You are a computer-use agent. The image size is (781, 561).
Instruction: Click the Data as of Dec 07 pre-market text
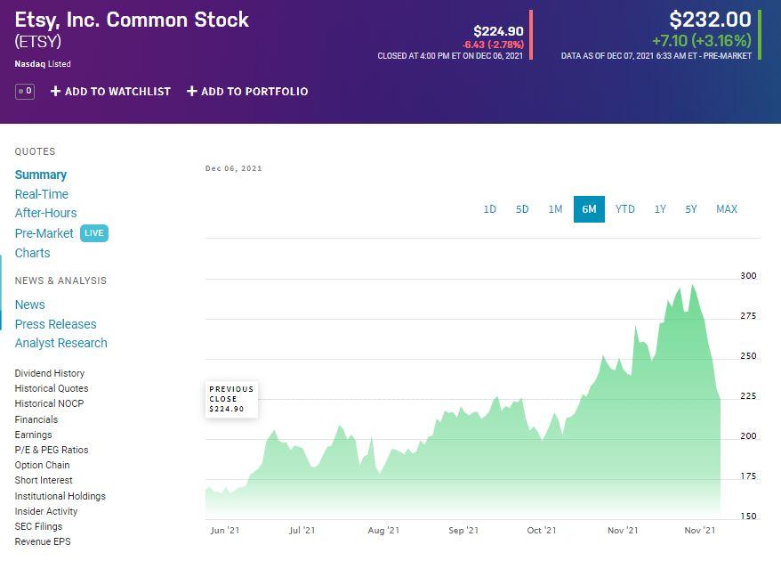656,56
